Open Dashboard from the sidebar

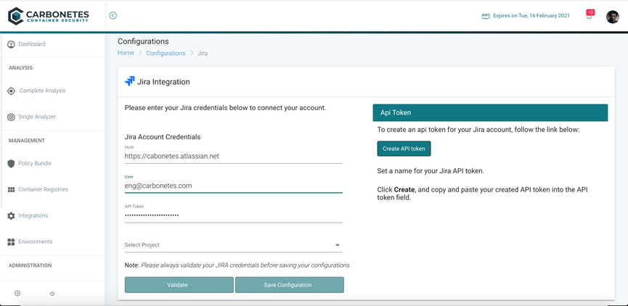(32, 44)
